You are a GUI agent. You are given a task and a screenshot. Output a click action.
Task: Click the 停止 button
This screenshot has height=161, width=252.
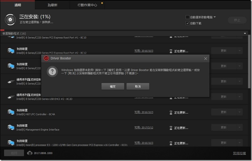click(x=237, y=20)
